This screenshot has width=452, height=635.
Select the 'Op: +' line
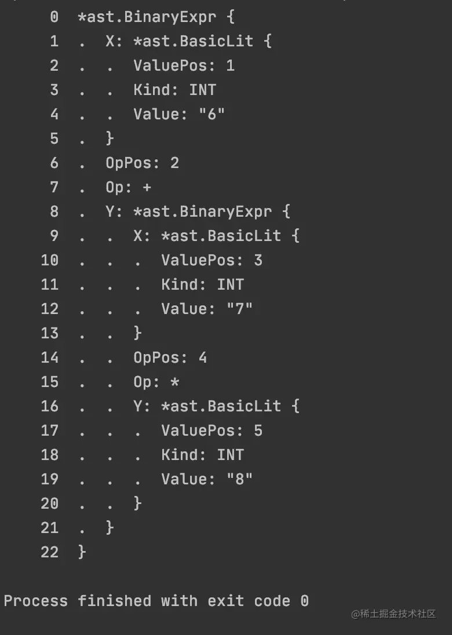pyautogui.click(x=129, y=187)
